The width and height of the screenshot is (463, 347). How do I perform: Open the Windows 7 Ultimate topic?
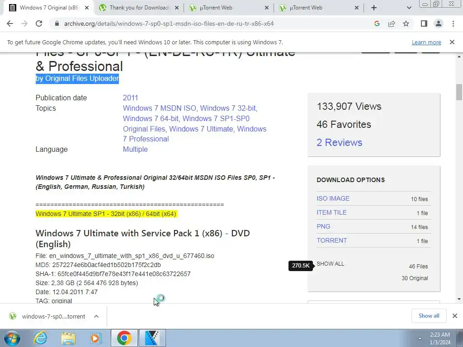(x=201, y=129)
